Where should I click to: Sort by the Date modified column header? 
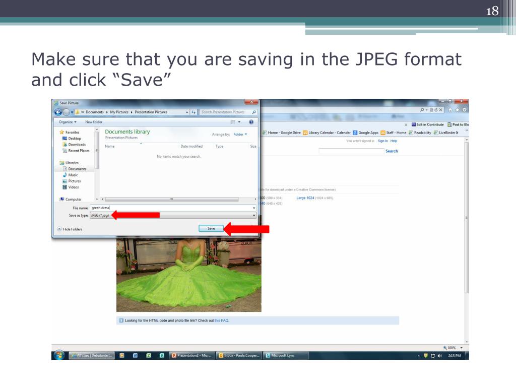point(191,147)
